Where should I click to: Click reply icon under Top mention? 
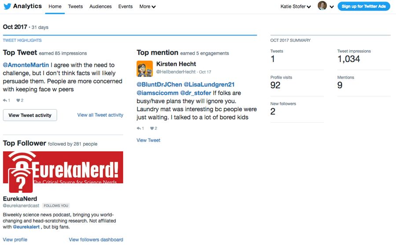pyautogui.click(x=139, y=128)
